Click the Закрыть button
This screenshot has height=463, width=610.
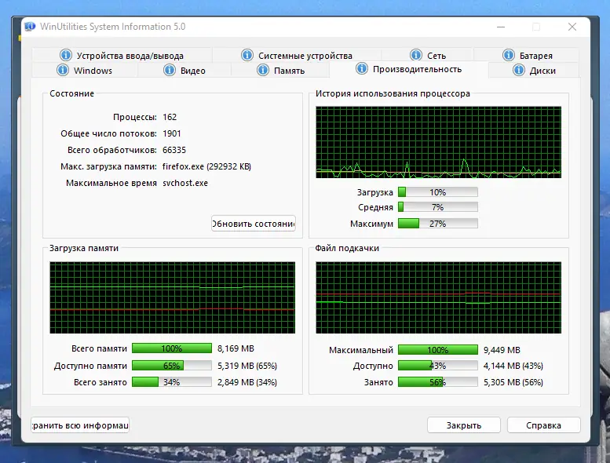coord(464,425)
